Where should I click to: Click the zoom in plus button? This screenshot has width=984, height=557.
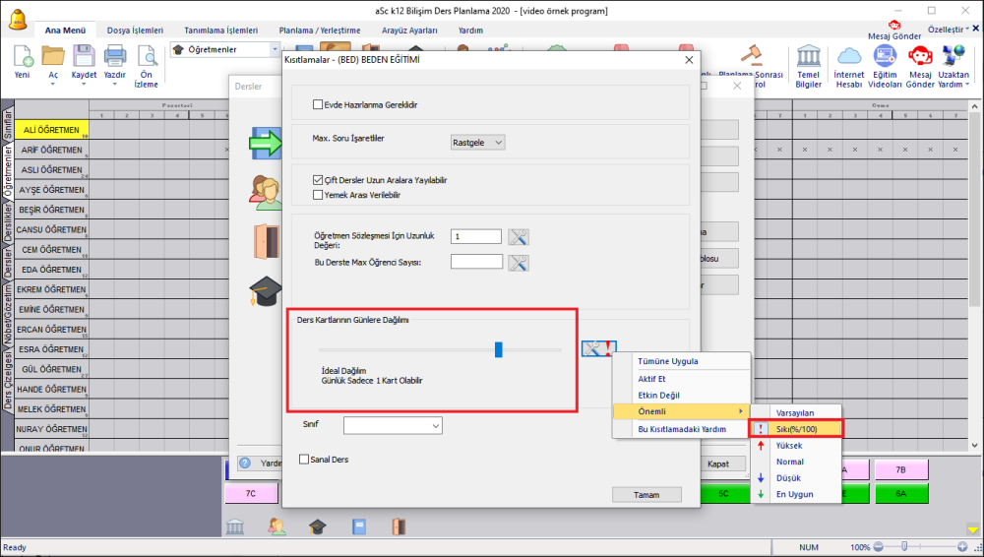click(x=962, y=547)
